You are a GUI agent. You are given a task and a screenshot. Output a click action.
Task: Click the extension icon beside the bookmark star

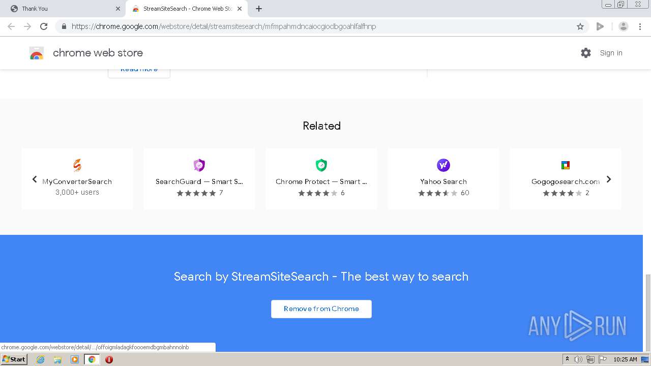pyautogui.click(x=600, y=26)
